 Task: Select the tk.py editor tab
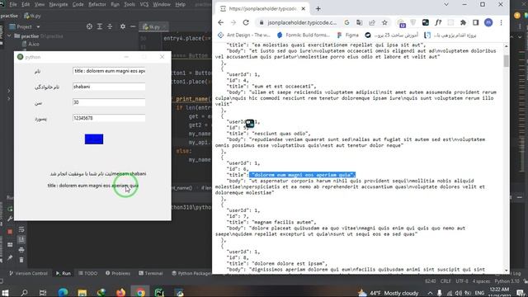pos(154,26)
